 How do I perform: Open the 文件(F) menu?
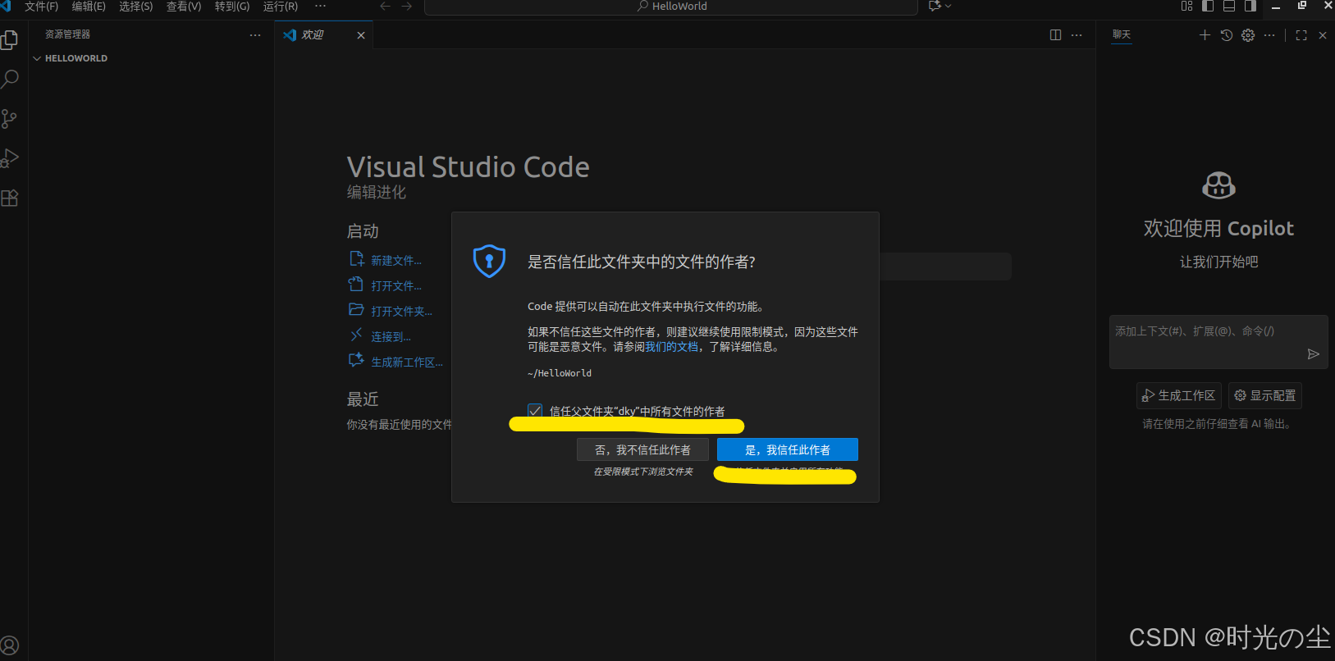click(41, 6)
